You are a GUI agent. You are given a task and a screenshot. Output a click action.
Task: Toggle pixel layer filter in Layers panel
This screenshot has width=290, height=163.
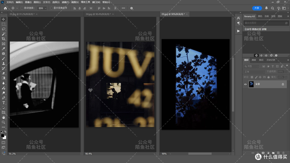click(264, 66)
